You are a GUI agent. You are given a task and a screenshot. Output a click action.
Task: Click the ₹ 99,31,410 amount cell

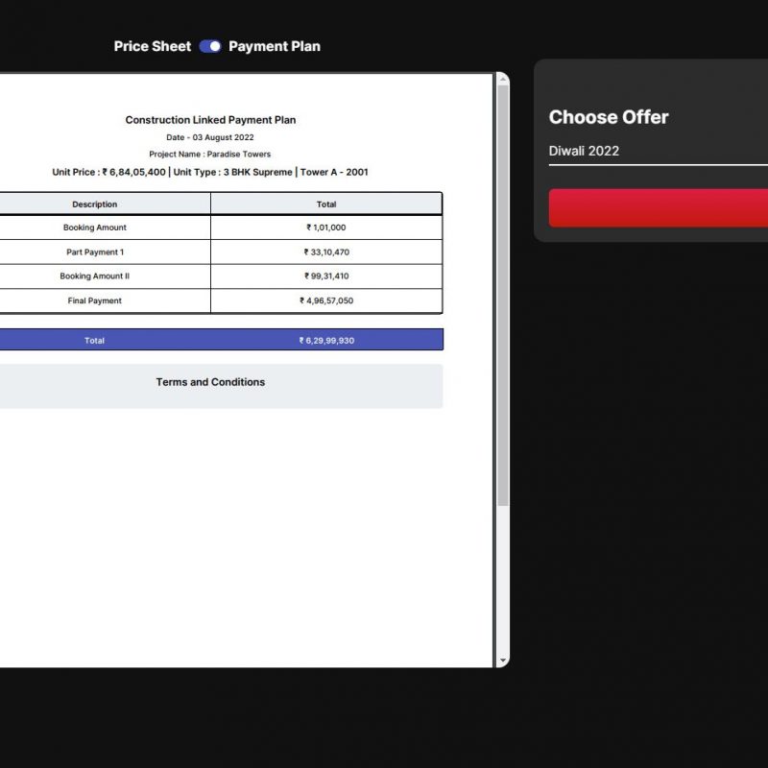coord(326,276)
